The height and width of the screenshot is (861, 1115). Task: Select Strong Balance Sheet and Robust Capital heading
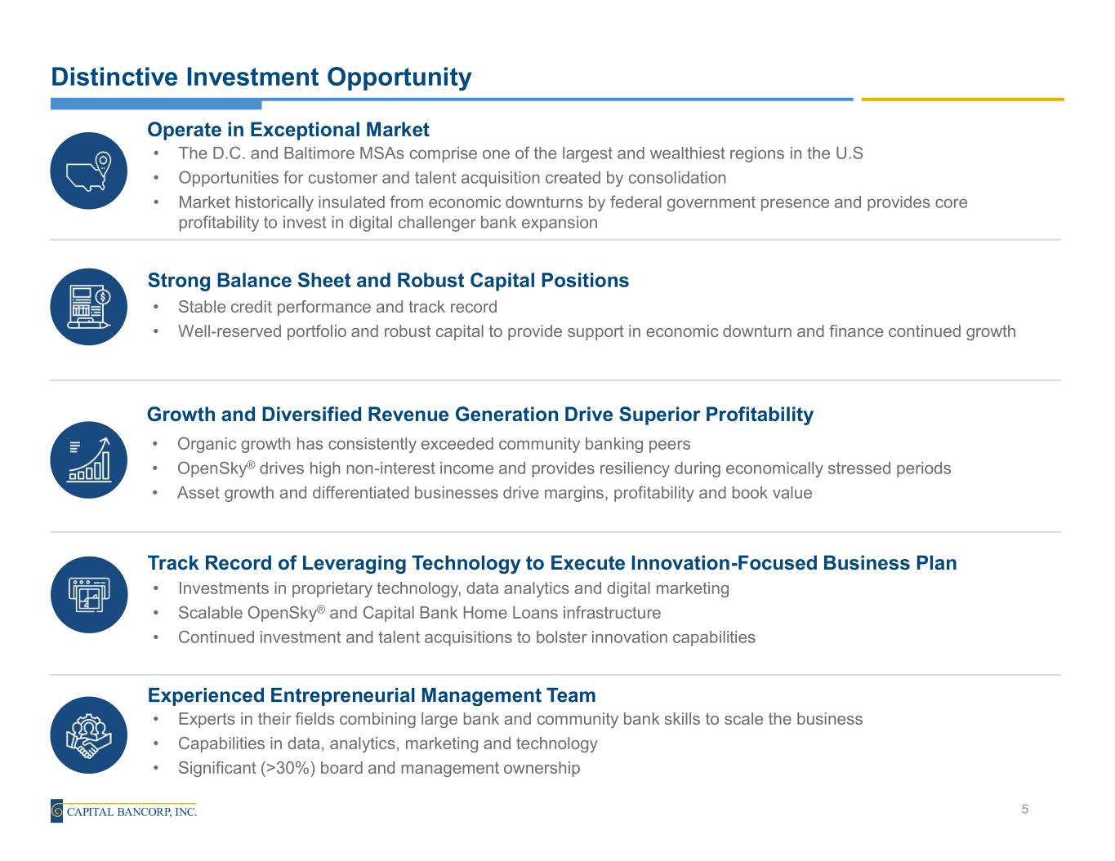(388, 281)
